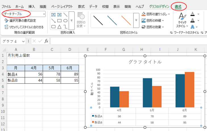This screenshot has width=207, height=131.
Task: Click リセットしてスタイルに合わせる reset button
Action: point(24,27)
